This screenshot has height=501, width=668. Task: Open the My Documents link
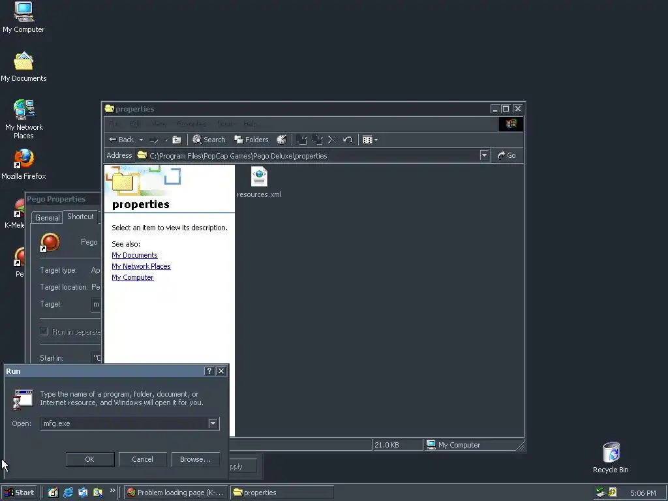pyautogui.click(x=134, y=255)
